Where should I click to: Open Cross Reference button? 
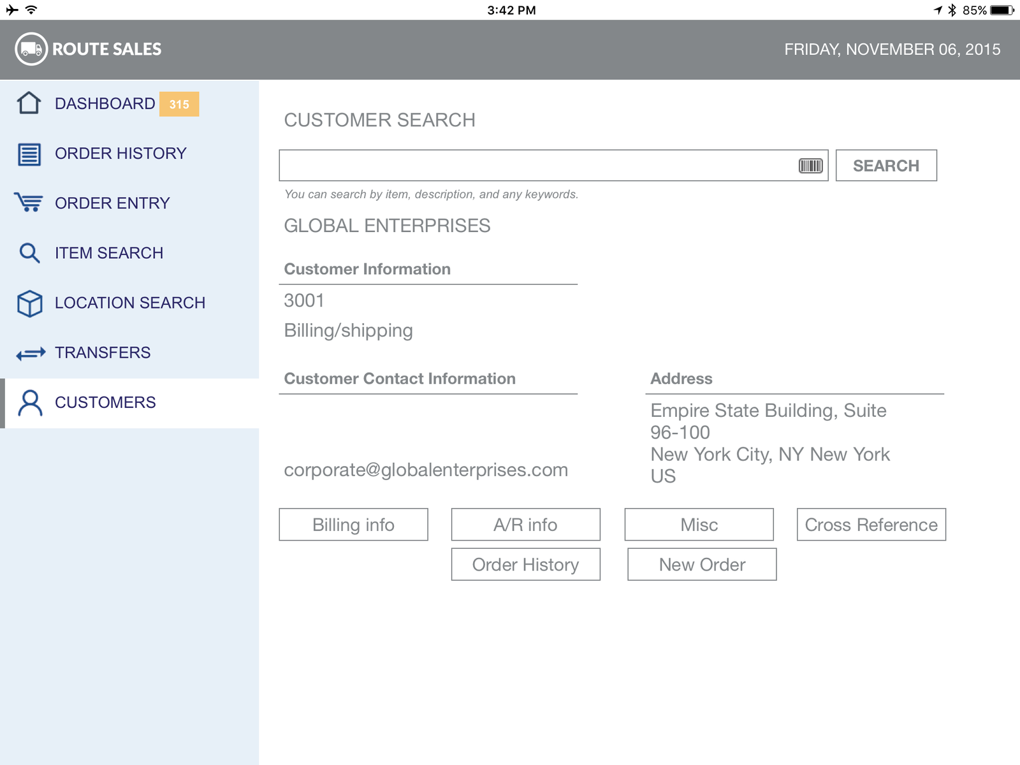[871, 525]
